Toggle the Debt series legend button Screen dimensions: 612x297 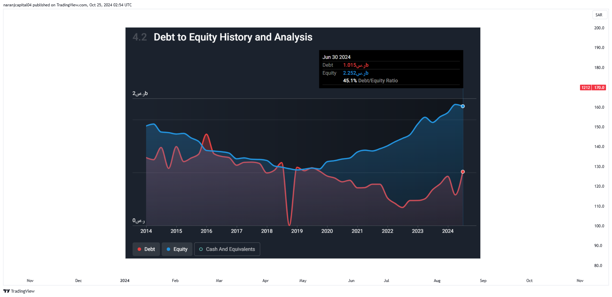click(146, 249)
